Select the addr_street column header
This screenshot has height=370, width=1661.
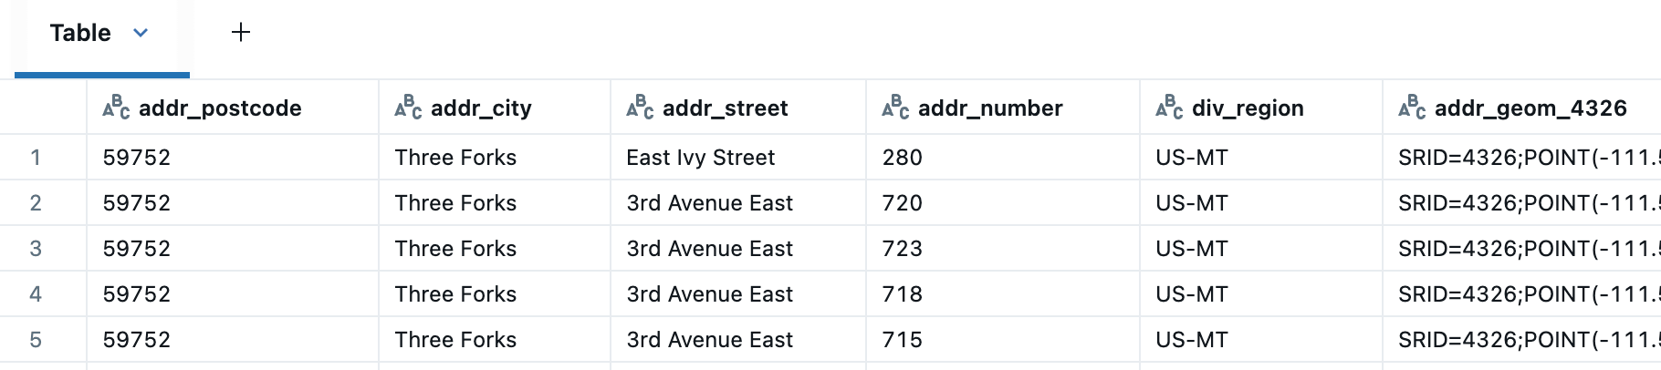tap(725, 108)
